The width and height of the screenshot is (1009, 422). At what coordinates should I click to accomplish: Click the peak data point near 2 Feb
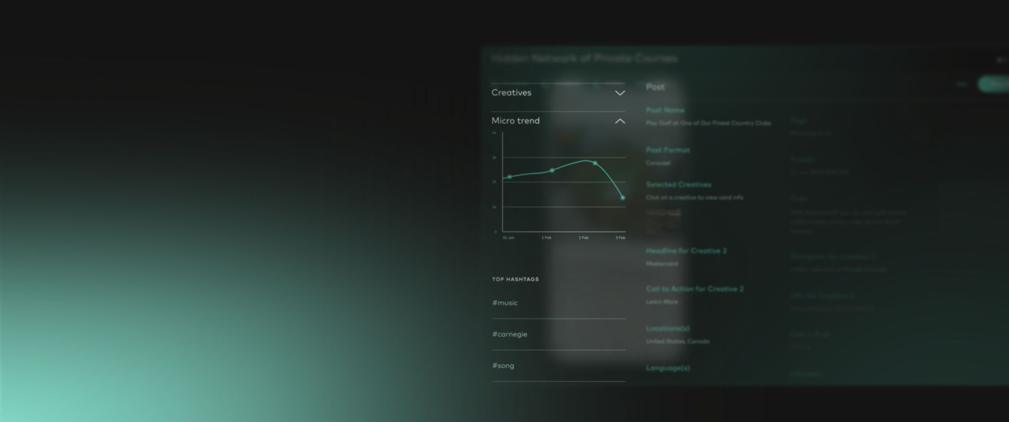[x=595, y=163]
